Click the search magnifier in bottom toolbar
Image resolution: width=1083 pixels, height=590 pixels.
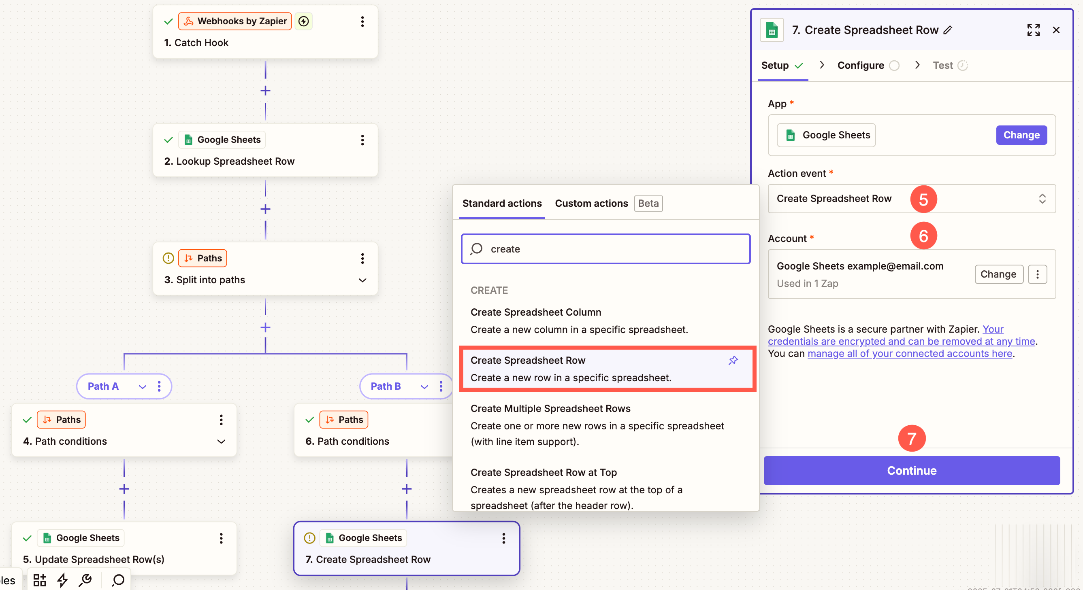tap(118, 580)
